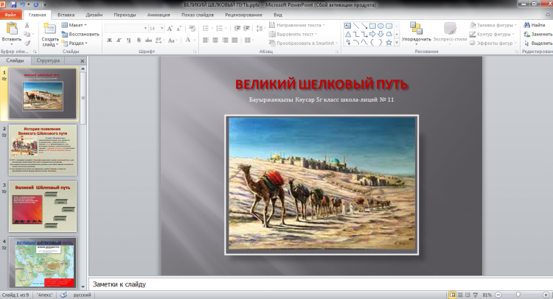This screenshot has height=299, width=553.
Task: Toggle align text right
Action: point(225,41)
